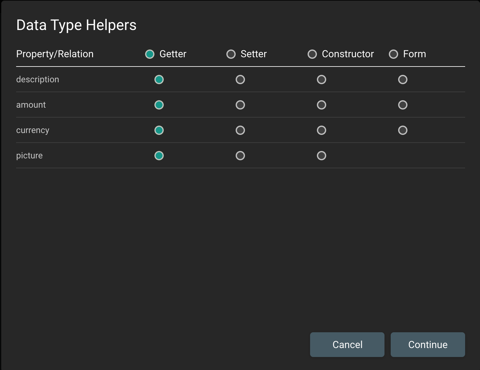The width and height of the screenshot is (480, 370).
Task: Enable Form for the description property
Action: coord(403,80)
